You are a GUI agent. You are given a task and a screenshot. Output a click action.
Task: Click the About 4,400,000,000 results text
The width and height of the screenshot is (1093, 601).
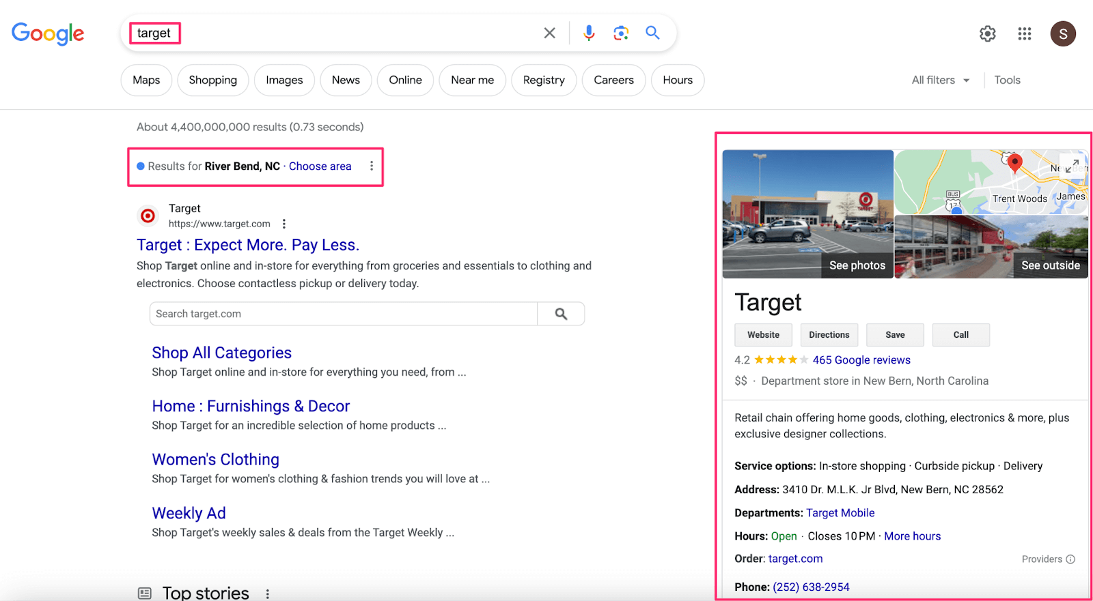(250, 127)
